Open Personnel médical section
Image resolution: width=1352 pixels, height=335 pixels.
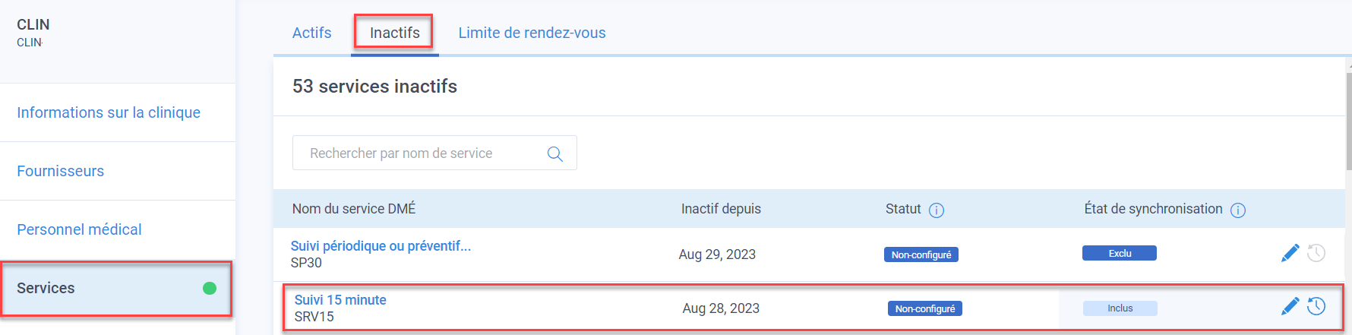[79, 229]
